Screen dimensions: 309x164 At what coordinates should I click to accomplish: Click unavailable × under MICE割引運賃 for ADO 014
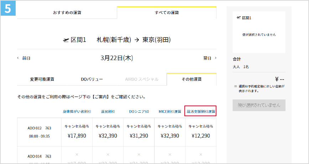[x=170, y=154]
